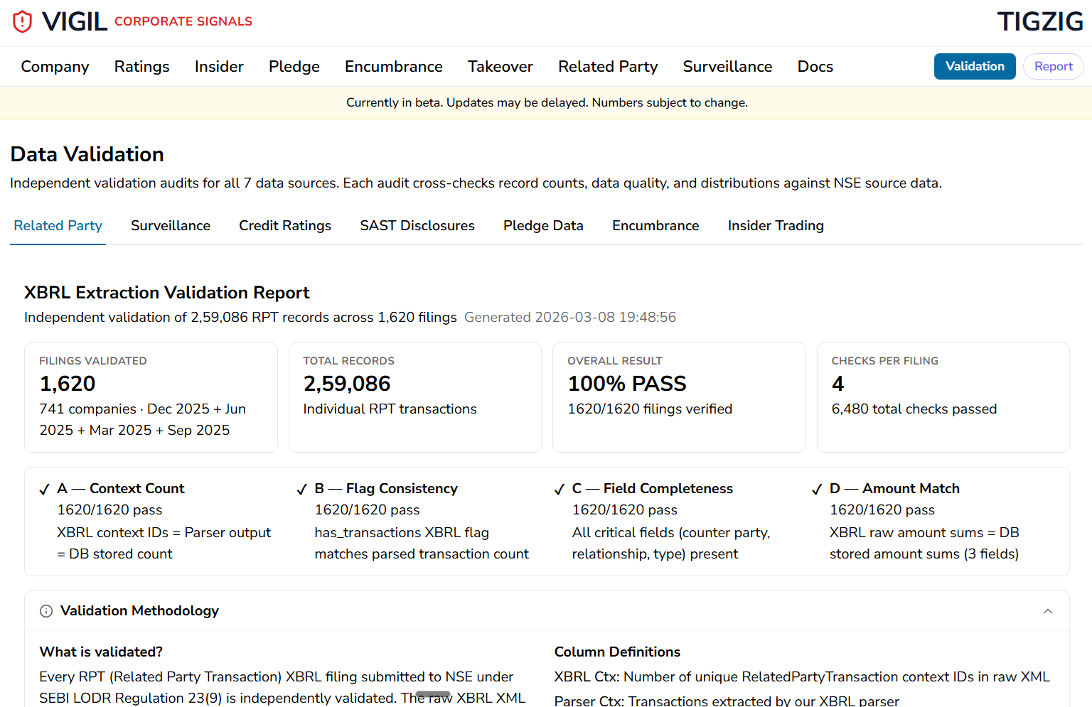Click the VIGIL Corporate Signals title
Image resolution: width=1092 pixels, height=707 pixels.
147,21
